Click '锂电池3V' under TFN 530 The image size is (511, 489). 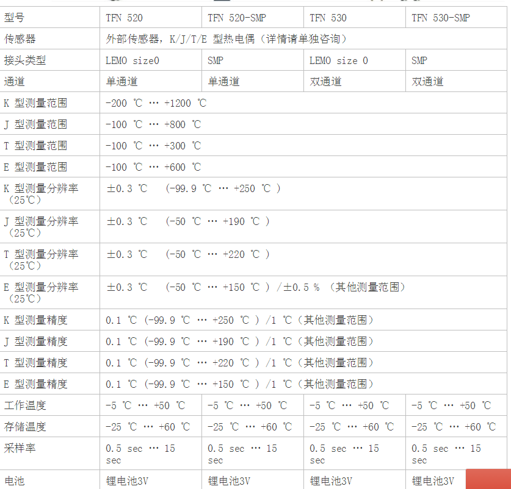(x=331, y=481)
